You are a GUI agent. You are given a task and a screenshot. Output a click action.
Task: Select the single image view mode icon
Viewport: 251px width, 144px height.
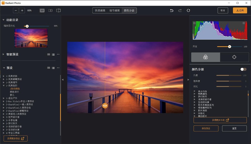coord(42,11)
